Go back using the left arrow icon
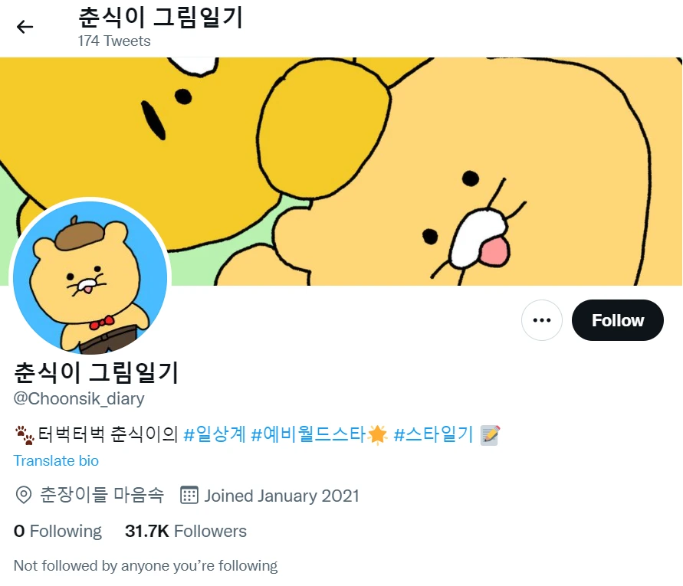The width and height of the screenshot is (683, 586). (x=25, y=27)
